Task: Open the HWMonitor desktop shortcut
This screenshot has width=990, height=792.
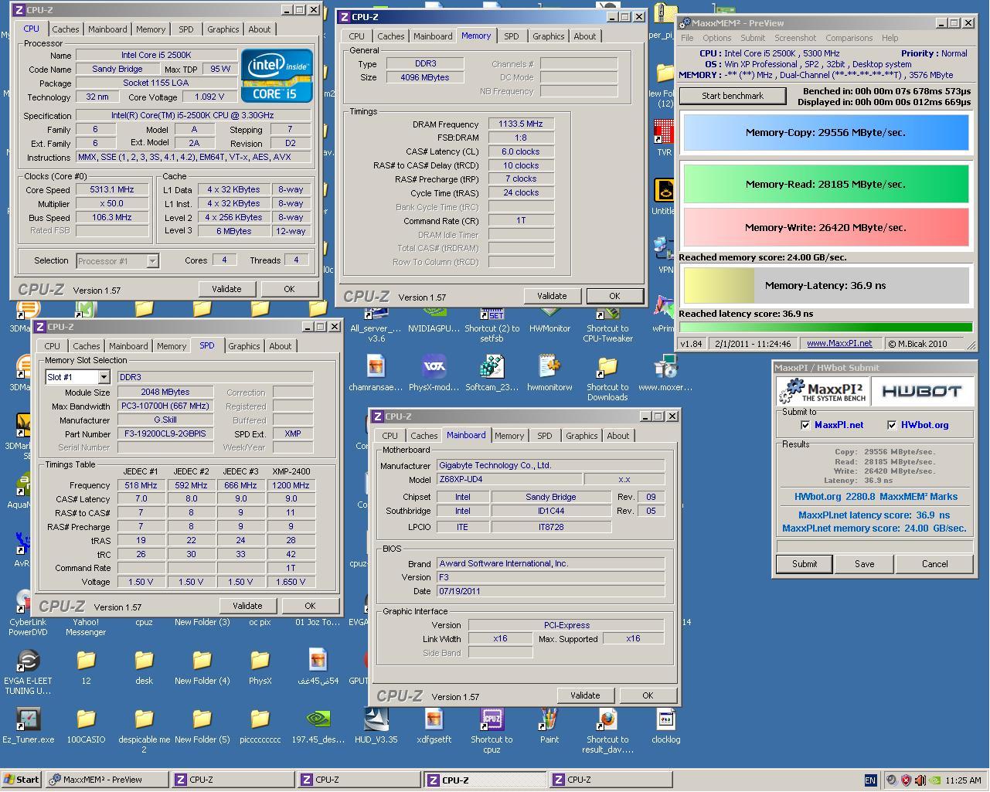Action: tap(549, 316)
